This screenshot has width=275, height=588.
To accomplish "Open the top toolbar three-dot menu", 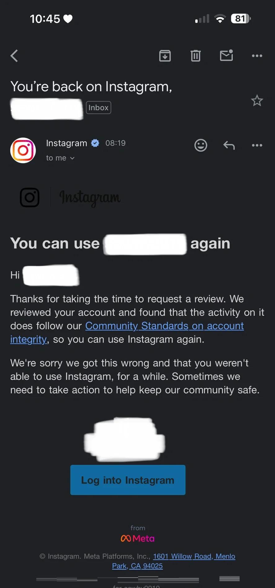I will click(x=257, y=56).
